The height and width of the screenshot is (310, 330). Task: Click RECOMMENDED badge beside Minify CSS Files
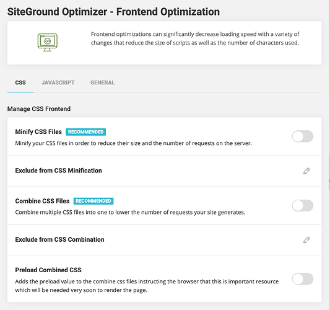(x=86, y=132)
